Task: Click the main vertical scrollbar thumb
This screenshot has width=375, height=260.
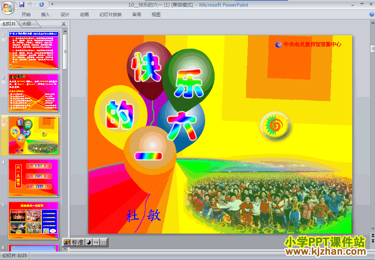Action: coord(372,48)
